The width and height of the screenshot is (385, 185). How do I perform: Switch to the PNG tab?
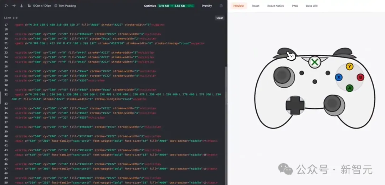point(295,6)
